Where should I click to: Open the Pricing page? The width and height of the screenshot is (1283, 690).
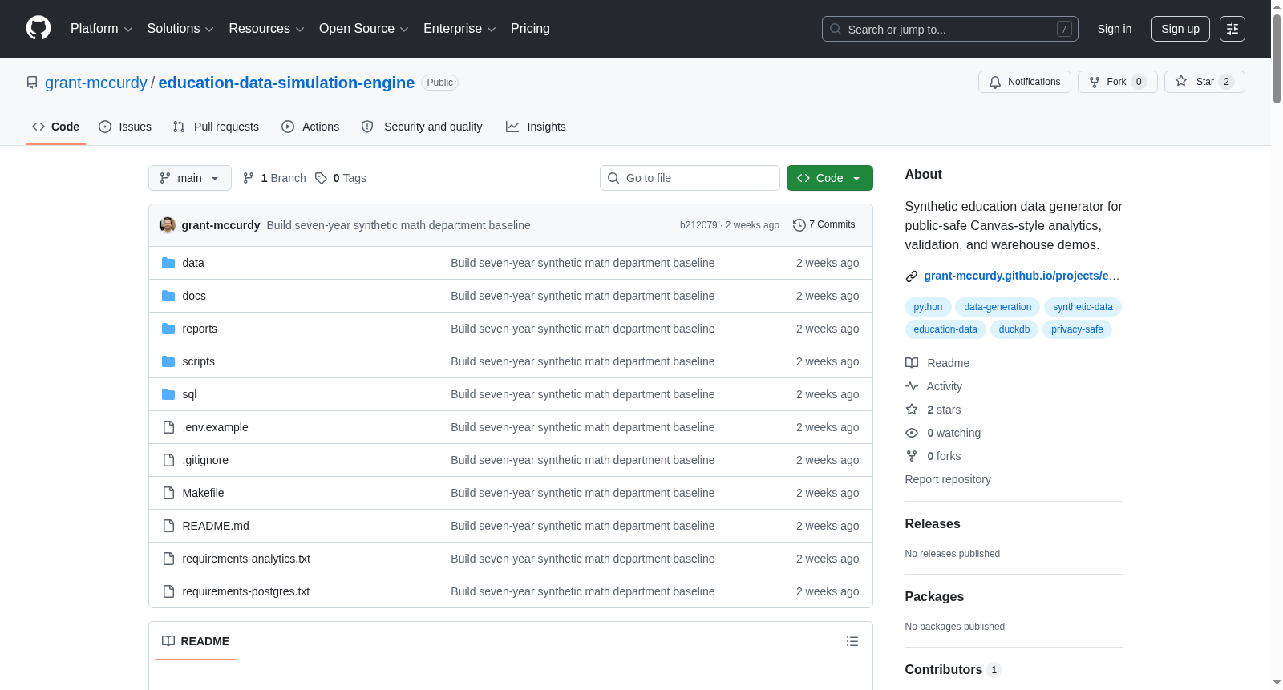(530, 29)
